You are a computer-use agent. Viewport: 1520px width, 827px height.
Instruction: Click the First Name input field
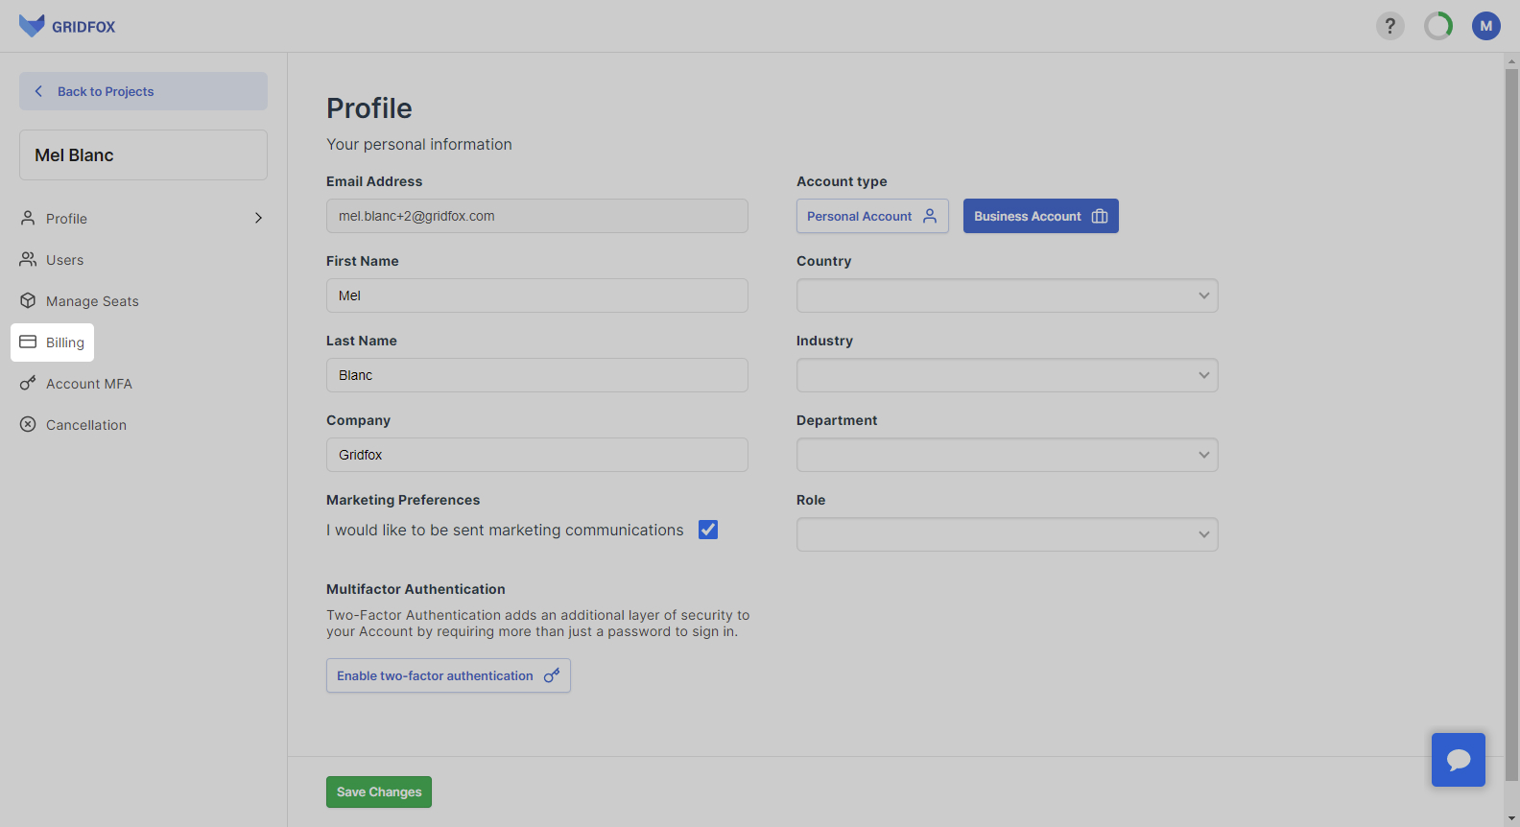coord(536,295)
